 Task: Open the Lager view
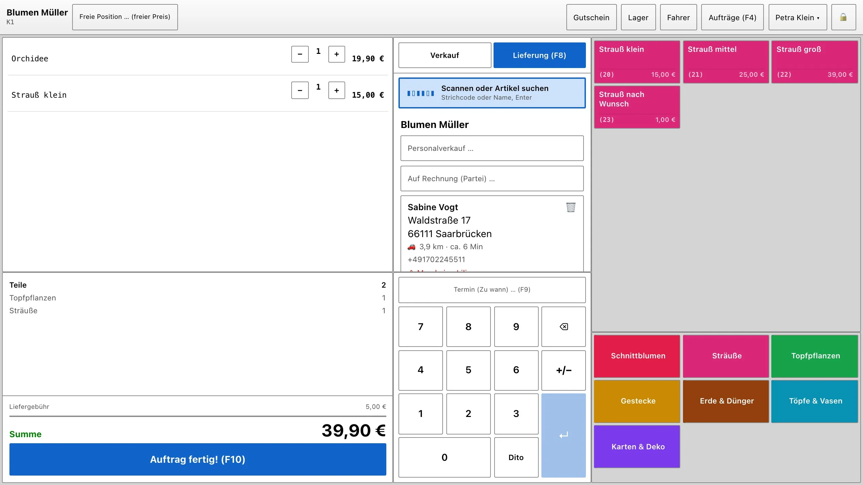tap(638, 17)
